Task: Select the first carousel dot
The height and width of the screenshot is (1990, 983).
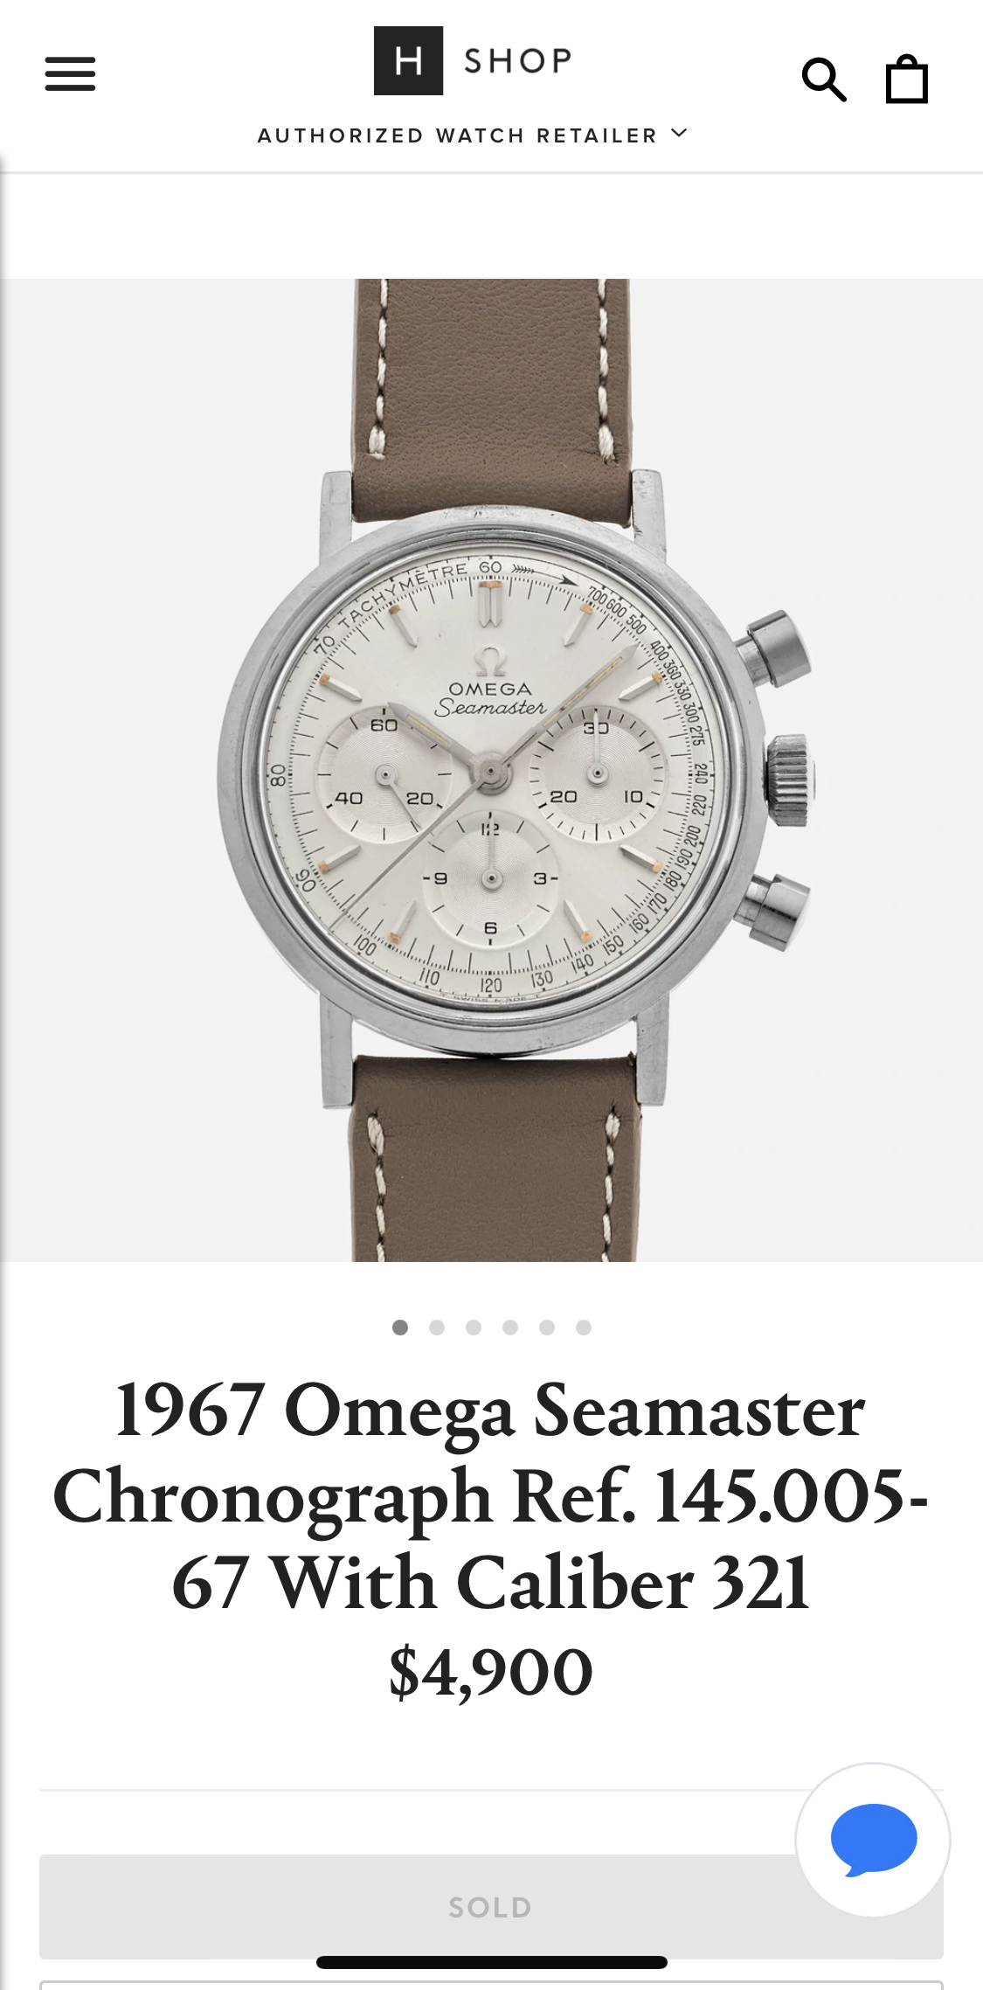Action: pos(400,1328)
